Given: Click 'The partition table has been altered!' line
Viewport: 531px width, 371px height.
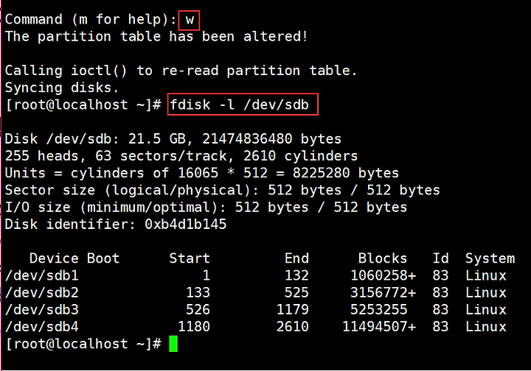Looking at the screenshot, I should tap(156, 36).
